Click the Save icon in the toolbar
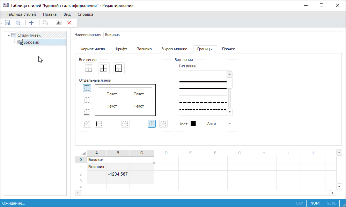This screenshot has width=346, height=207. [7, 23]
